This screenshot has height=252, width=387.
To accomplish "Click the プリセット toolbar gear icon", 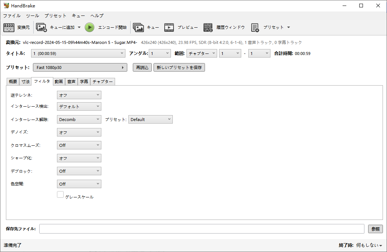I will (255, 27).
